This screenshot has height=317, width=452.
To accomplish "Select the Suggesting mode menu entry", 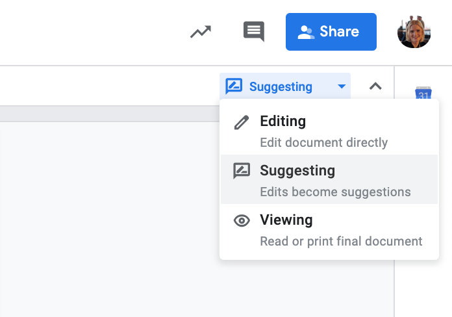I will (x=329, y=179).
